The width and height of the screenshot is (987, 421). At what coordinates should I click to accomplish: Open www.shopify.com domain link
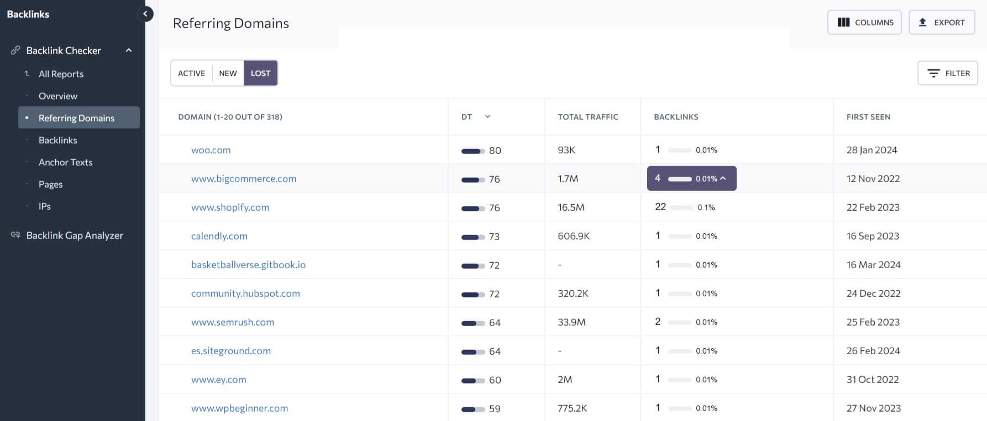click(x=230, y=207)
